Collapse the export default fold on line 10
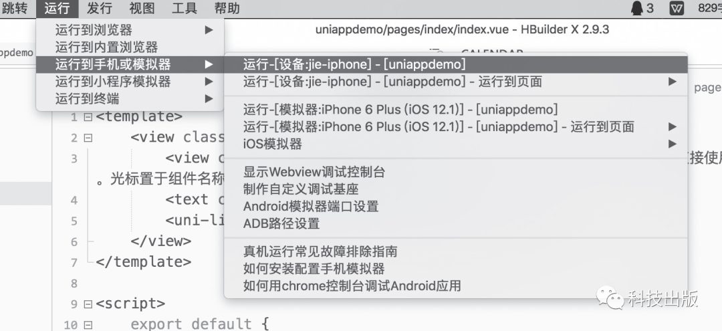Viewport: 722px width, 331px height. (88, 325)
